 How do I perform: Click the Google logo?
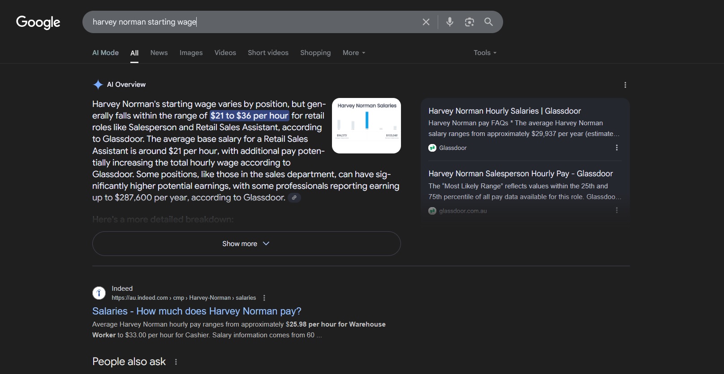(38, 22)
